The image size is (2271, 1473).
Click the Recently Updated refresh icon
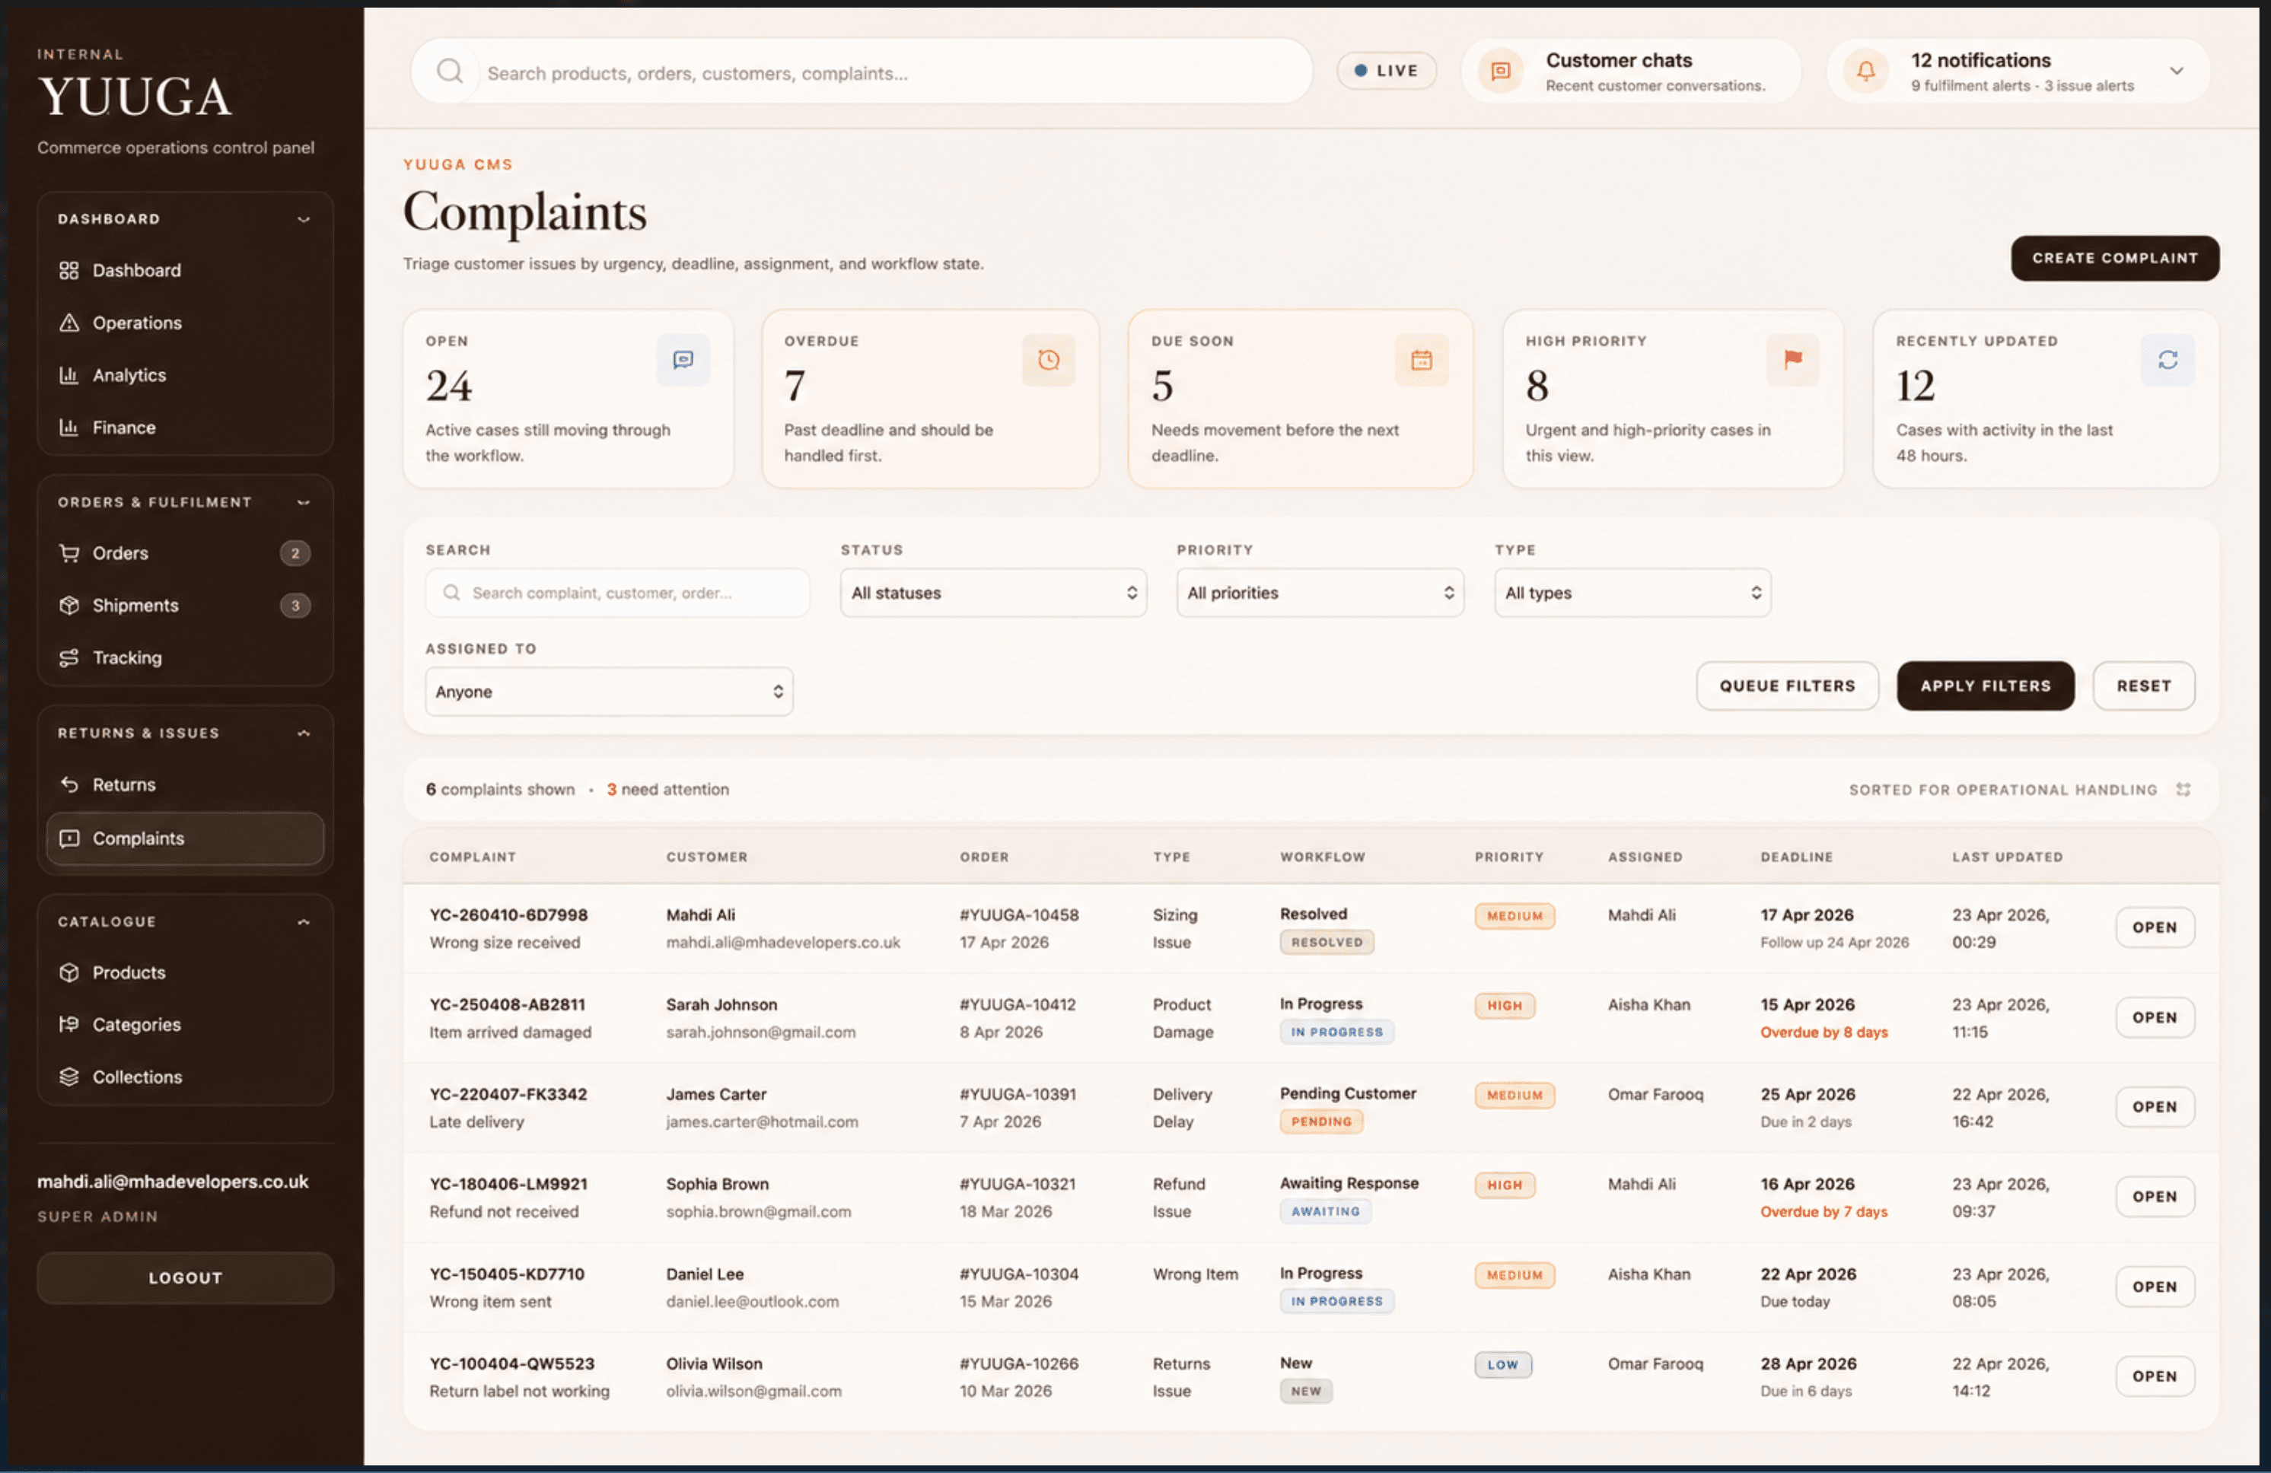pos(2168,360)
